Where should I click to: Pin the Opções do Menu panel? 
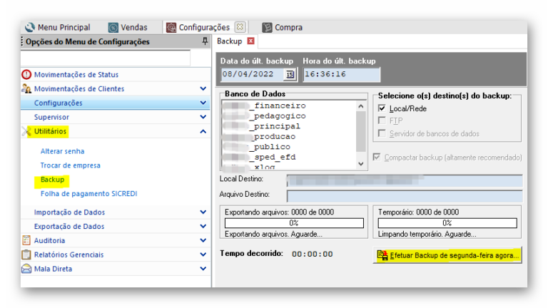click(x=205, y=41)
